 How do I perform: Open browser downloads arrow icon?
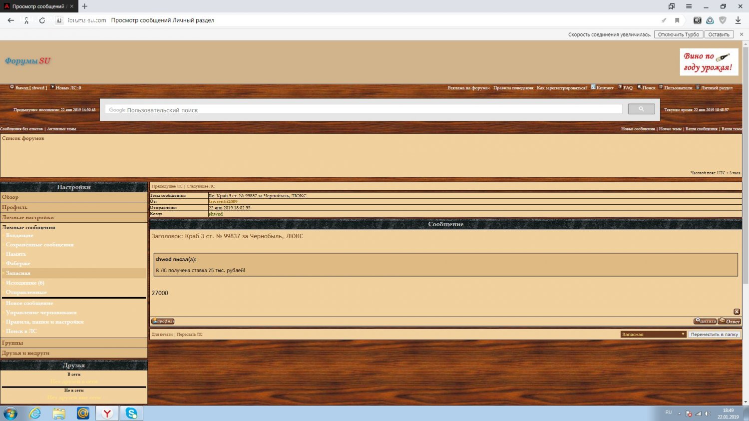click(738, 20)
